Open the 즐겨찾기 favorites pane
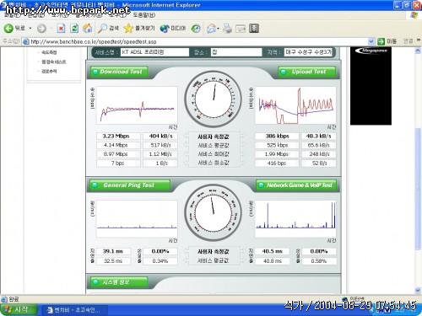Screen dimensions: 422x316 coord(139,29)
